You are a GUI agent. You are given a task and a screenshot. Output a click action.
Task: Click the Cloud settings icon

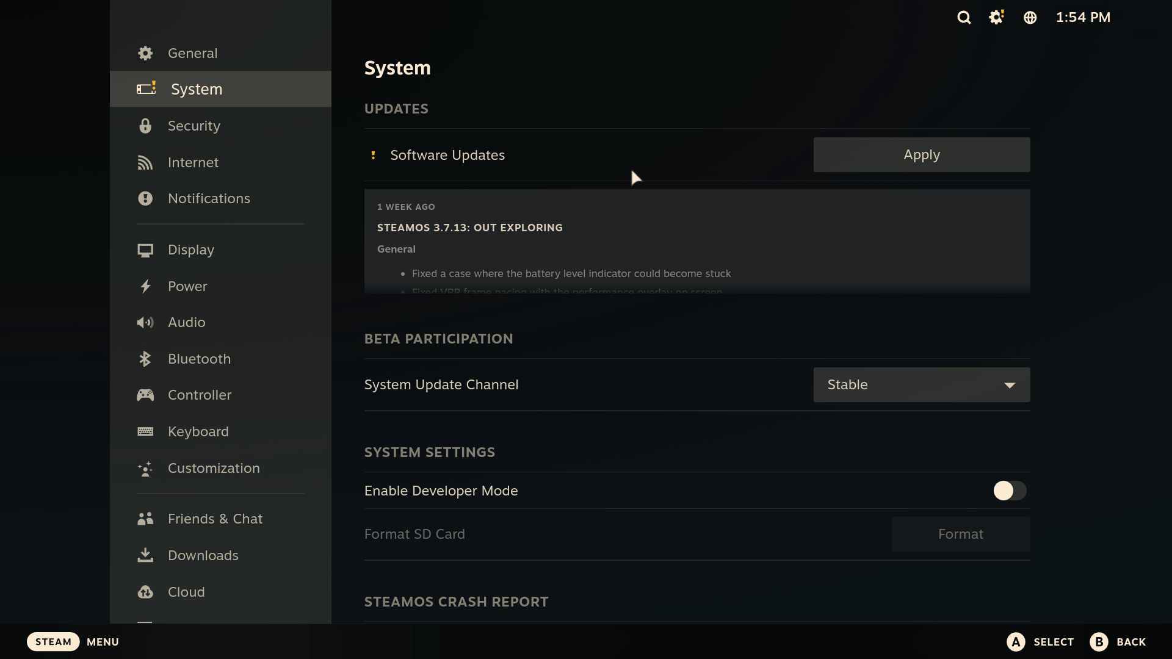click(145, 592)
